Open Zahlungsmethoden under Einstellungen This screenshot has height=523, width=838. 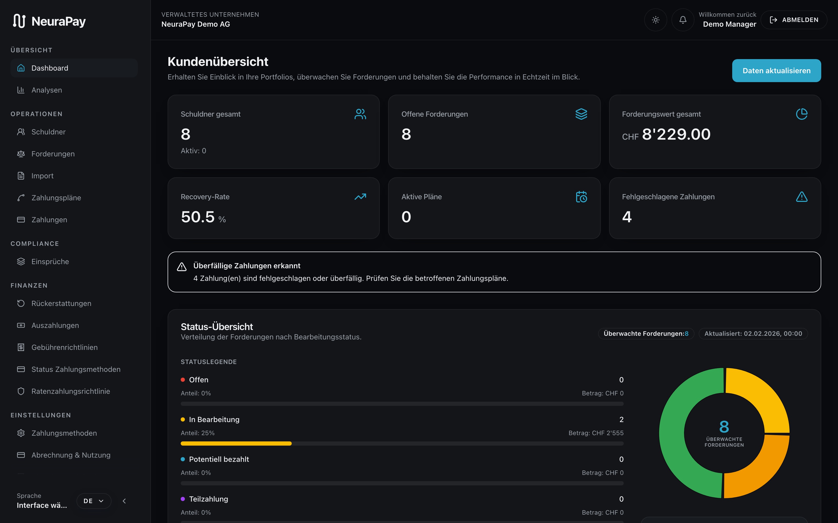[74, 433]
